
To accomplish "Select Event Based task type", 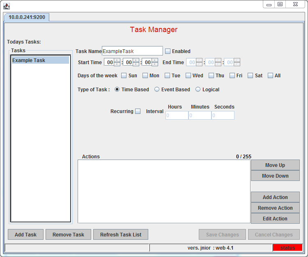I will point(157,90).
